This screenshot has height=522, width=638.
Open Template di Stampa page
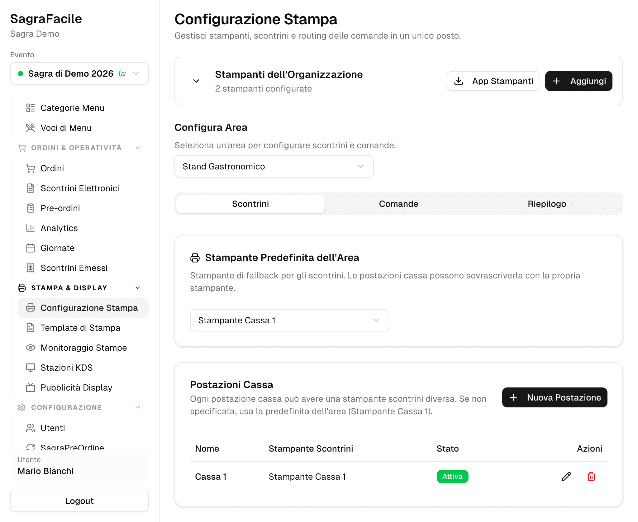tap(83, 328)
